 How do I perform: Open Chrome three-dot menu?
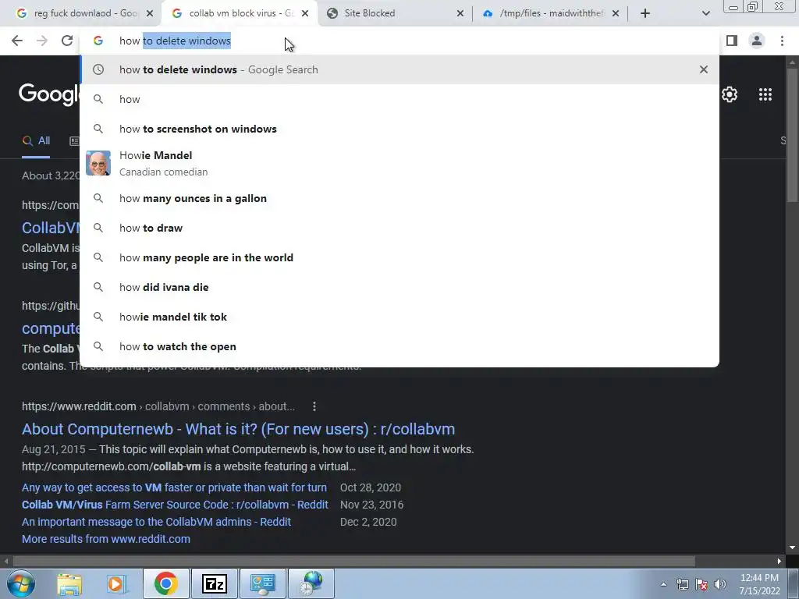782,41
